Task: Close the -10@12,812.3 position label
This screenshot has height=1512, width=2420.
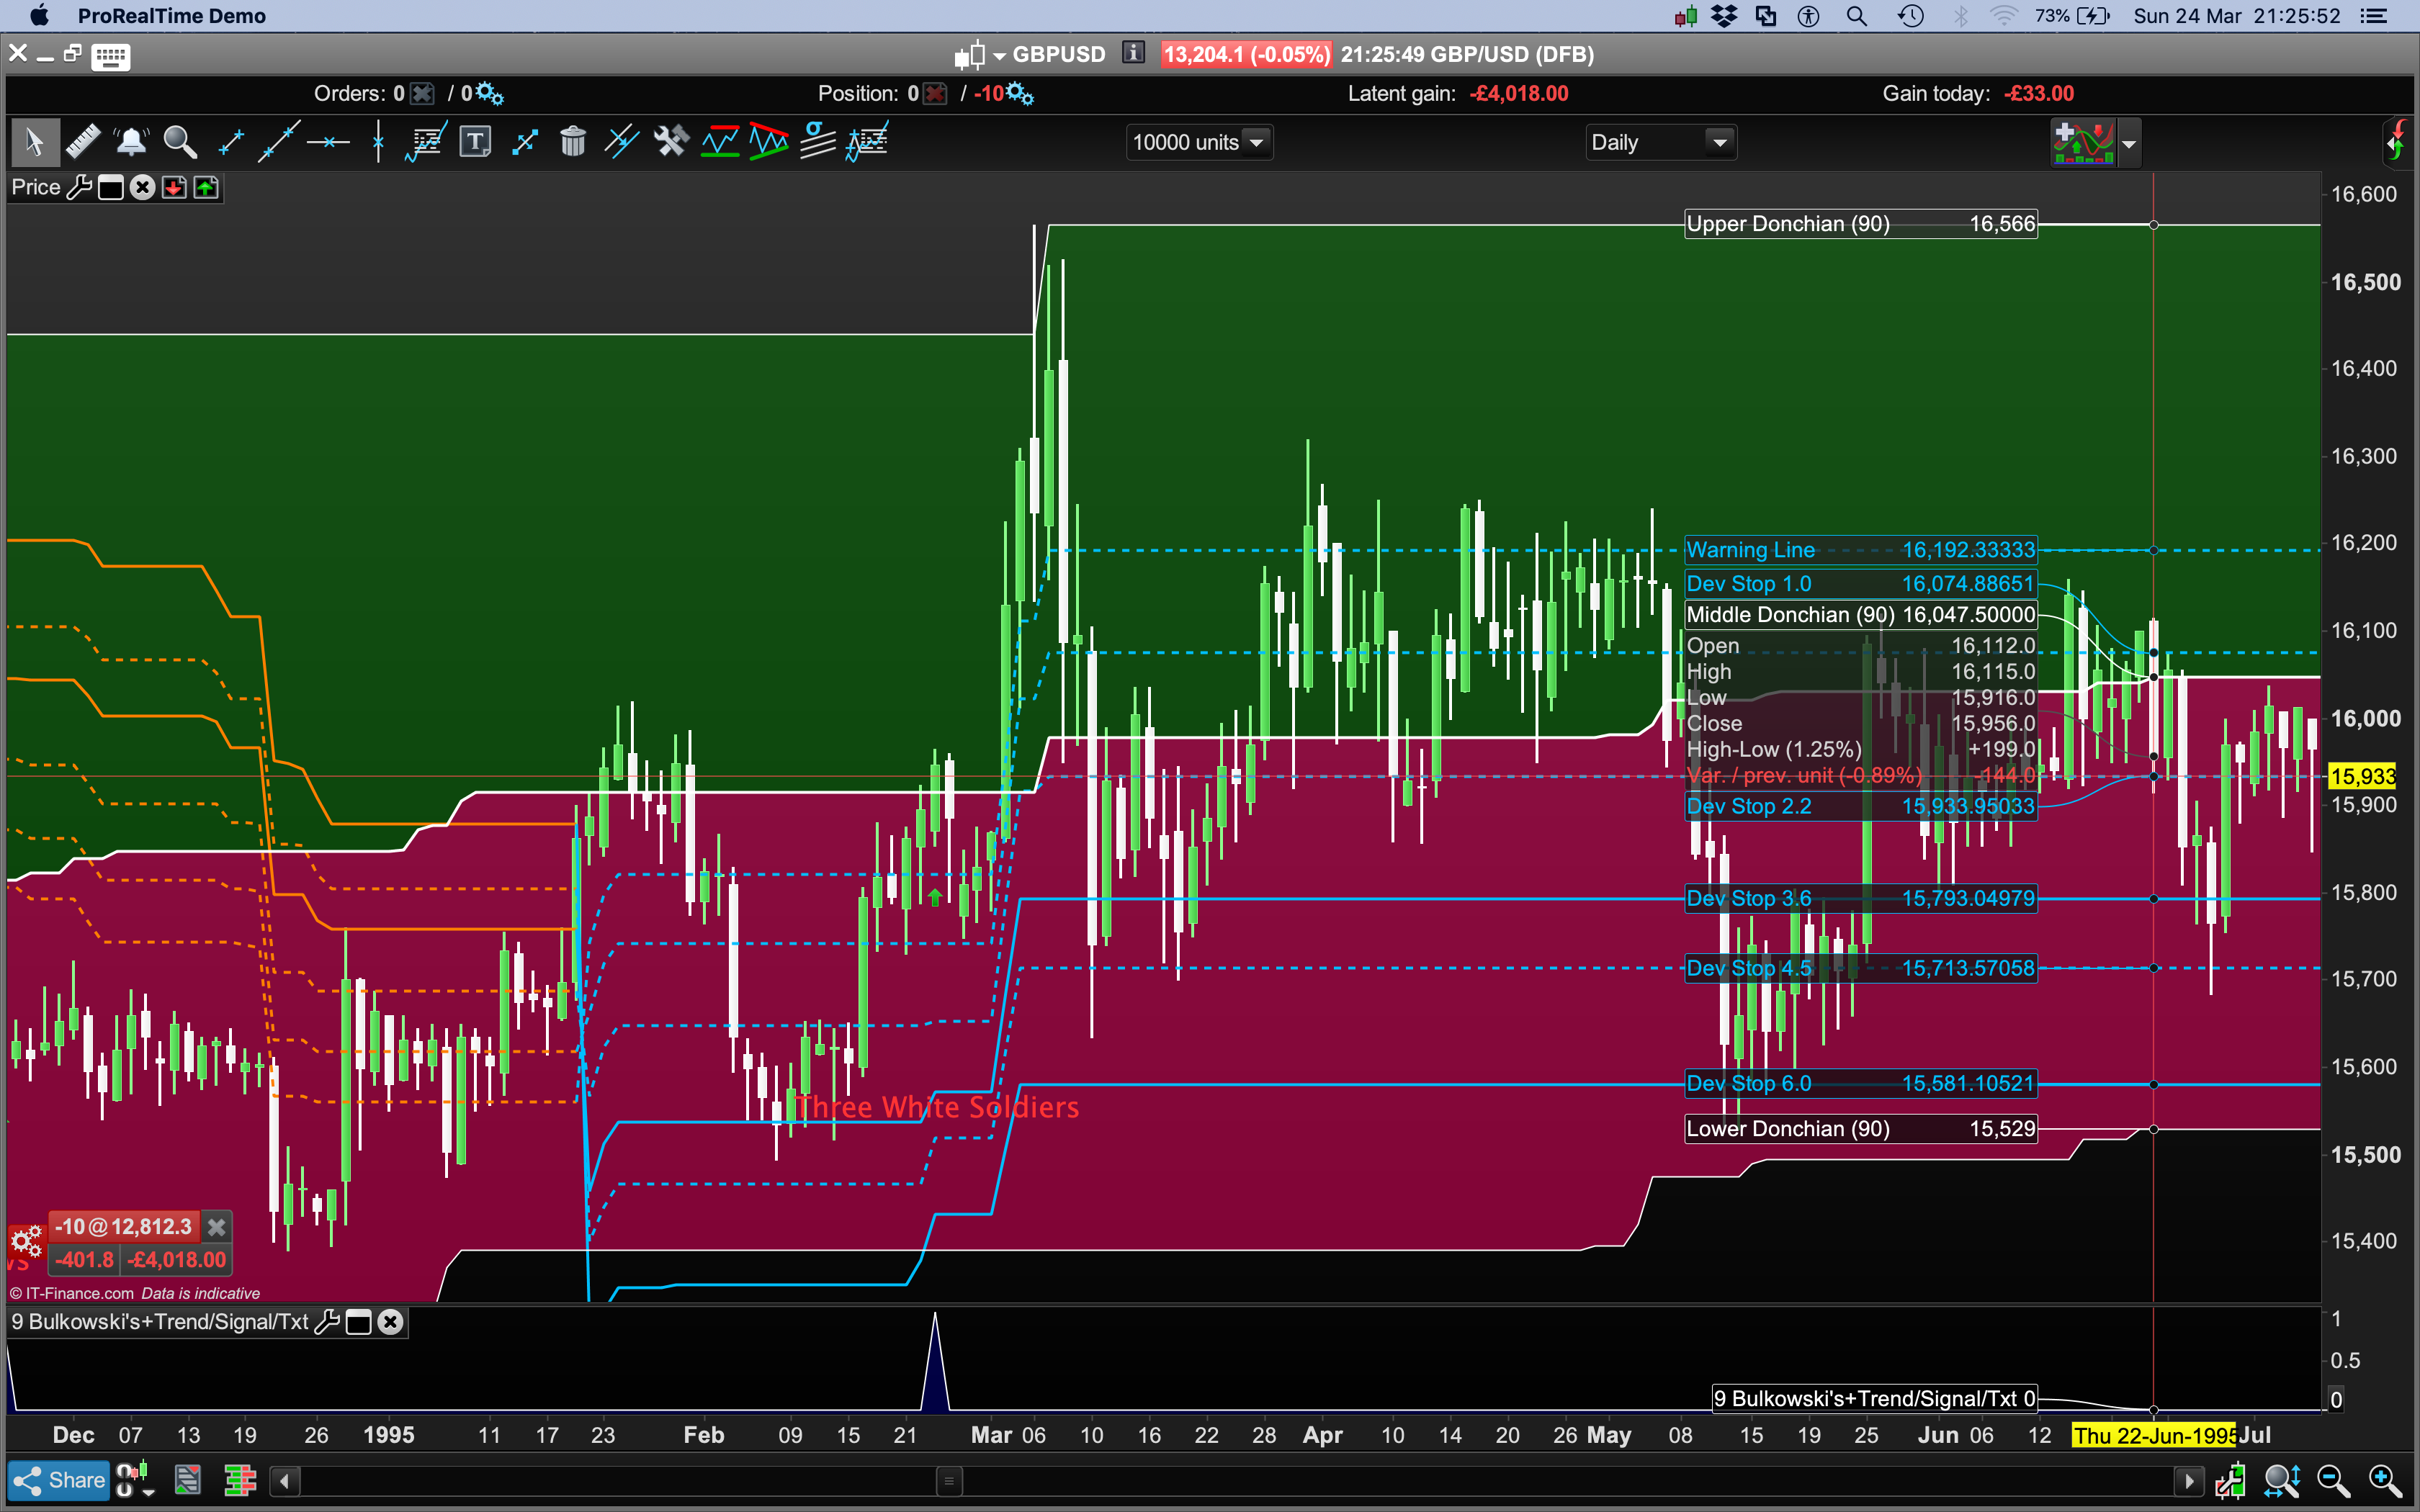Action: pyautogui.click(x=216, y=1227)
